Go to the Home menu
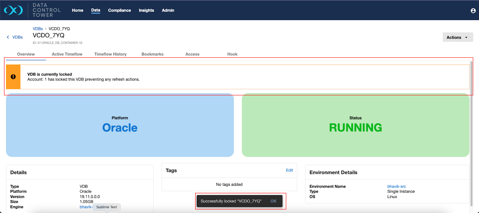This screenshot has width=479, height=213. (x=78, y=10)
